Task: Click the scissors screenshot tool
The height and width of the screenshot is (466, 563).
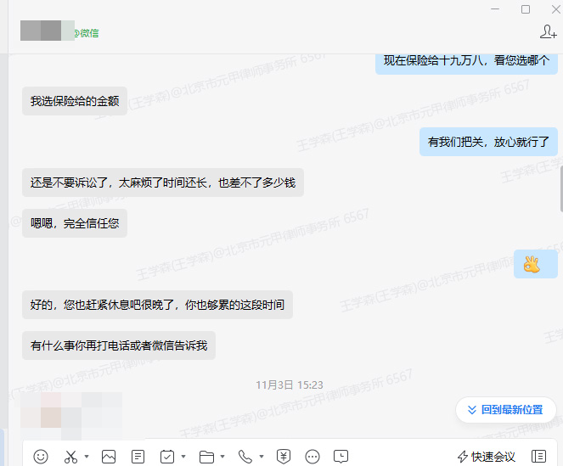Action: point(71,457)
